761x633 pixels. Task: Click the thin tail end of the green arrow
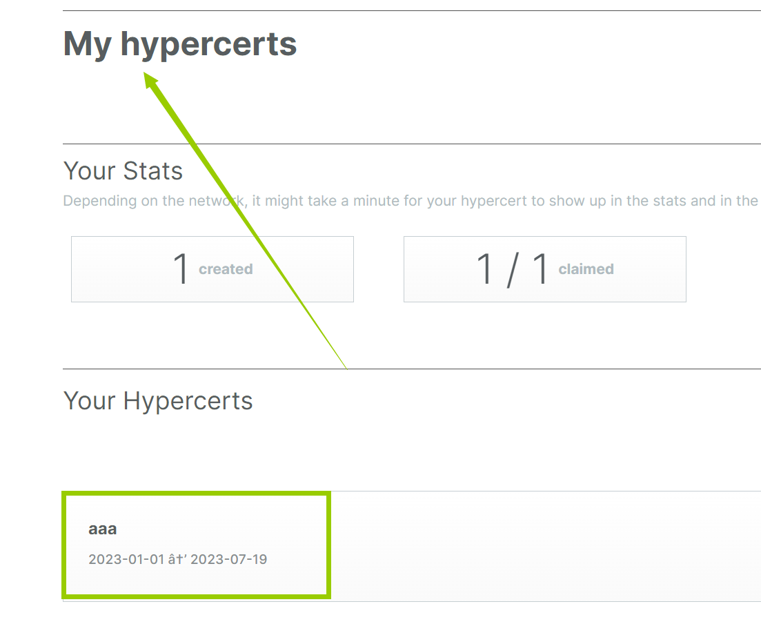coord(344,366)
